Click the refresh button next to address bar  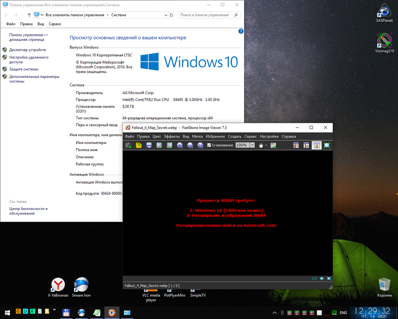click(171, 15)
